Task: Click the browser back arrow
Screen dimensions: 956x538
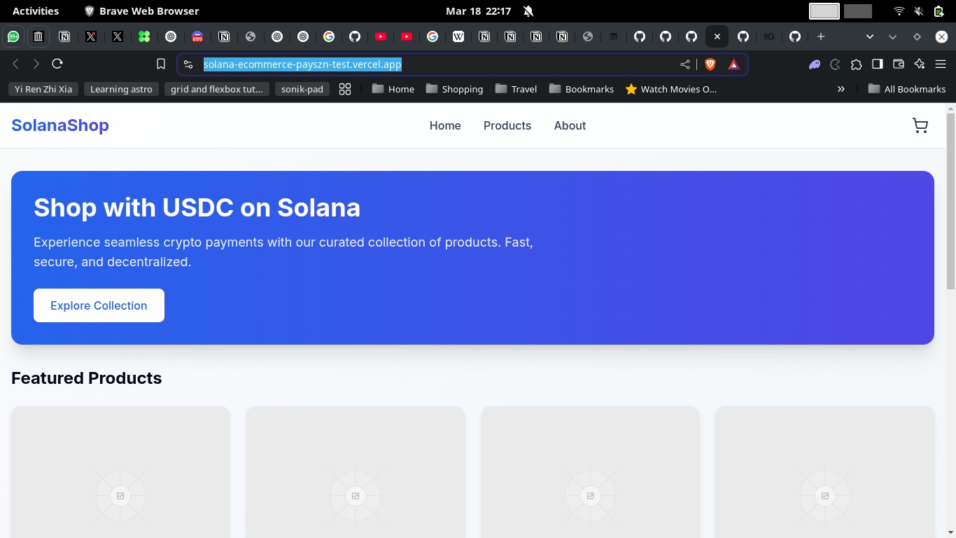Action: [x=15, y=64]
